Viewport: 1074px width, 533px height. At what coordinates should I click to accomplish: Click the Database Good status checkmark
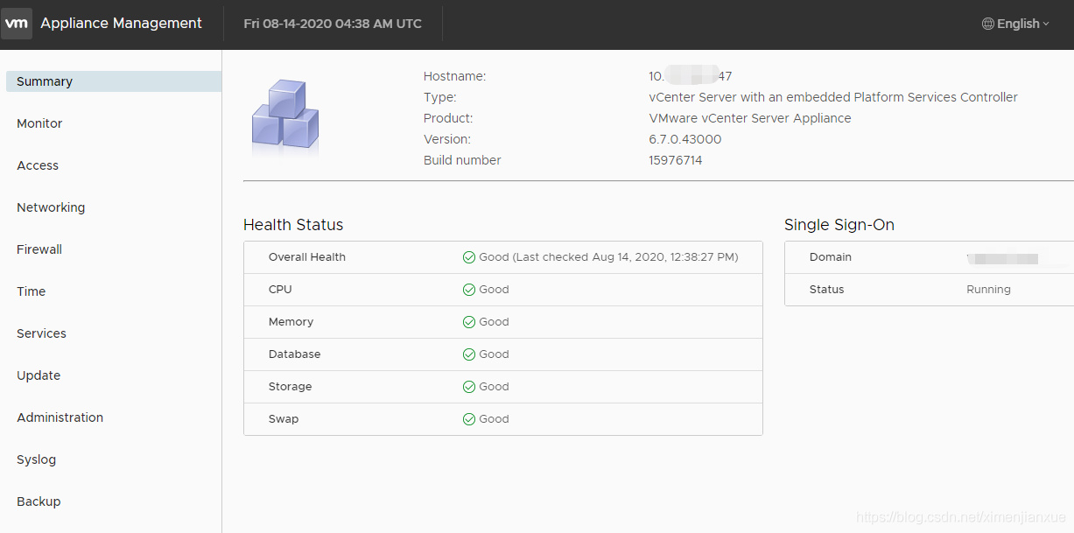tap(469, 354)
